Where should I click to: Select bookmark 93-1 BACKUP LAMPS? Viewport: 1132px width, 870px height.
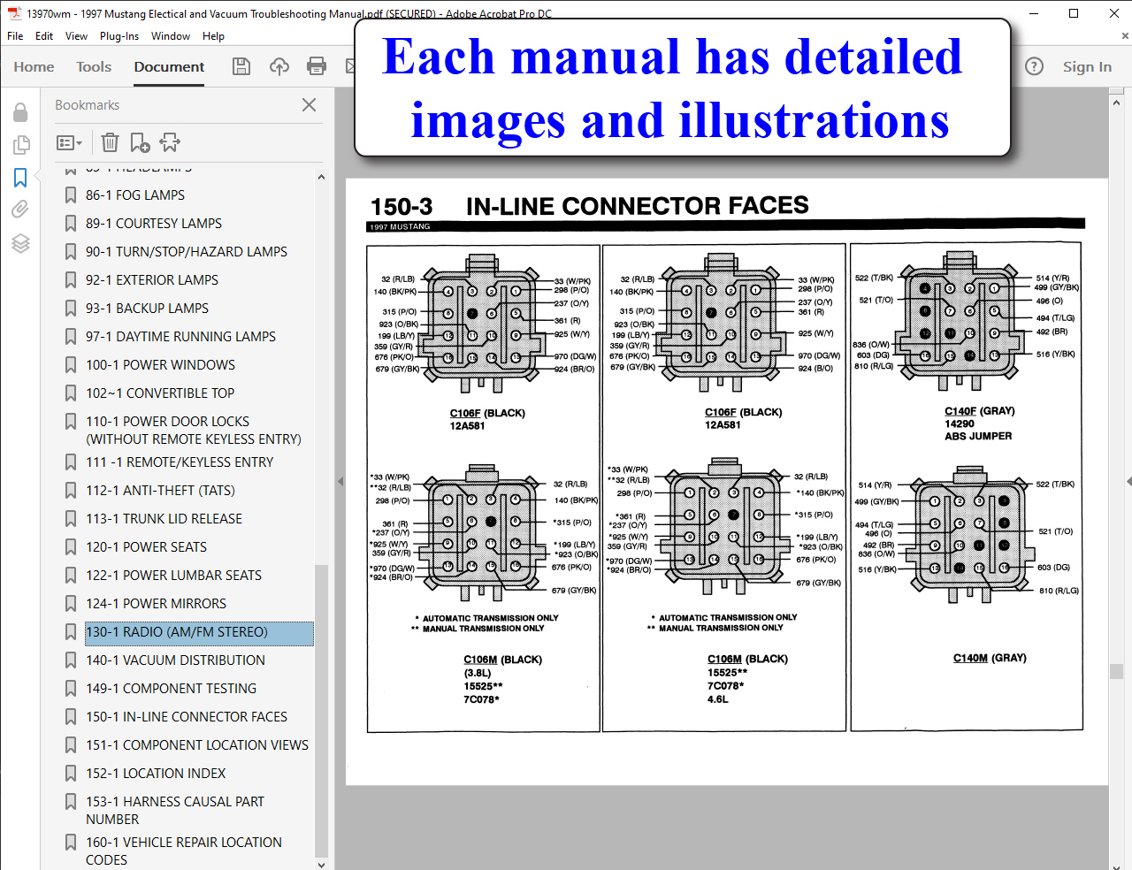(x=147, y=309)
